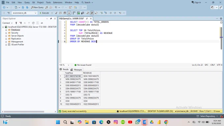This screenshot has height=126, width=224.
Task: Click the REVENUE column header
Action: pyautogui.click(x=91, y=73)
